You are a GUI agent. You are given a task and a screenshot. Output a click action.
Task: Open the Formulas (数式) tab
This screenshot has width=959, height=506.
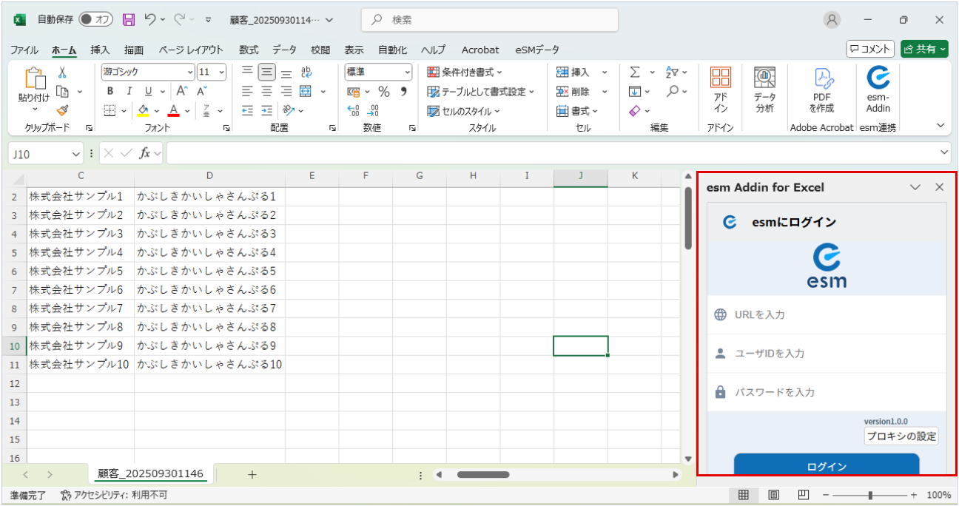click(x=249, y=50)
